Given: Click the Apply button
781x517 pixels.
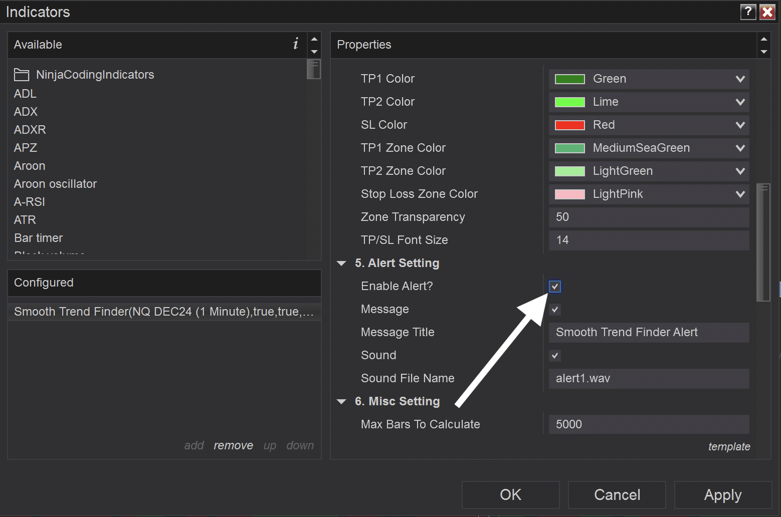Looking at the screenshot, I should (x=723, y=495).
